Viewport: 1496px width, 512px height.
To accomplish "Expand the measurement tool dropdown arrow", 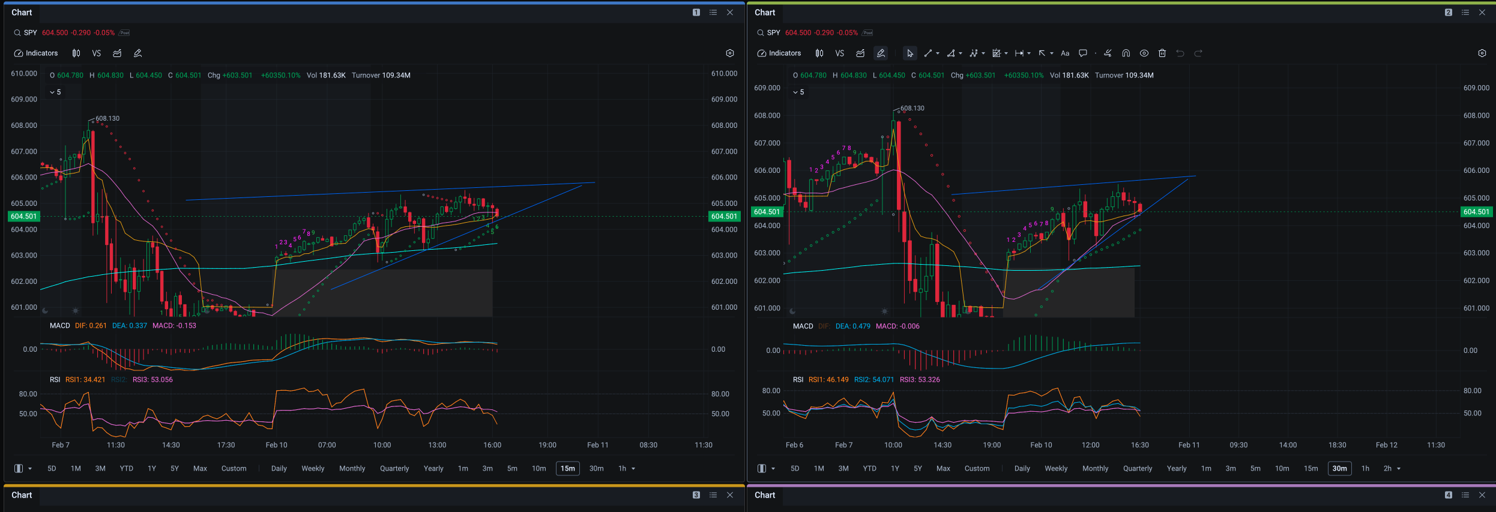I will (1029, 53).
